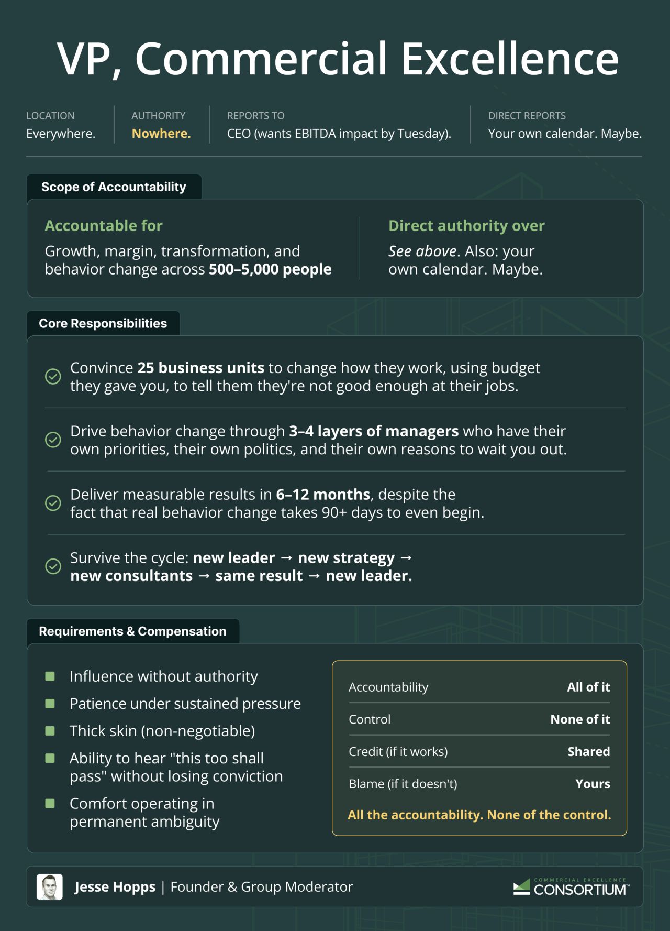Click the checkmark icon next to '3–4 layers of managers'

coord(53,440)
